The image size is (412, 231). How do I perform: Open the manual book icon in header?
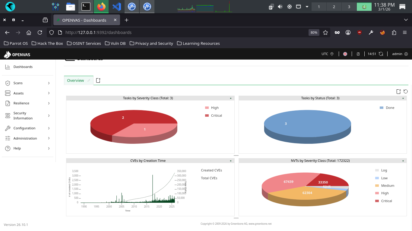point(358,54)
